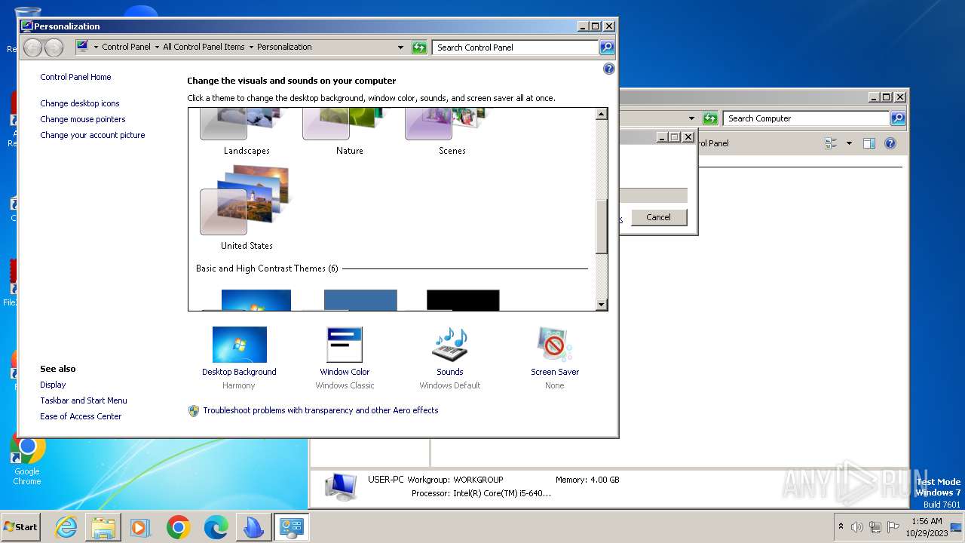Open Windows Explorer from the taskbar
The height and width of the screenshot is (543, 965).
pos(103,527)
